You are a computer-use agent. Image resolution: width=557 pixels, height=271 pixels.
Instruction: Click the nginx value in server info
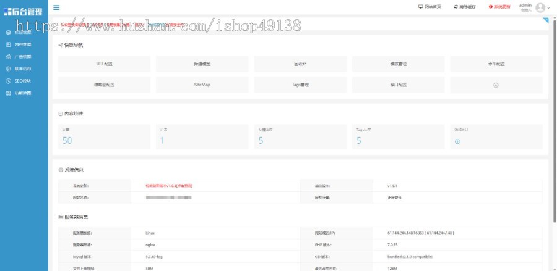(x=150, y=245)
